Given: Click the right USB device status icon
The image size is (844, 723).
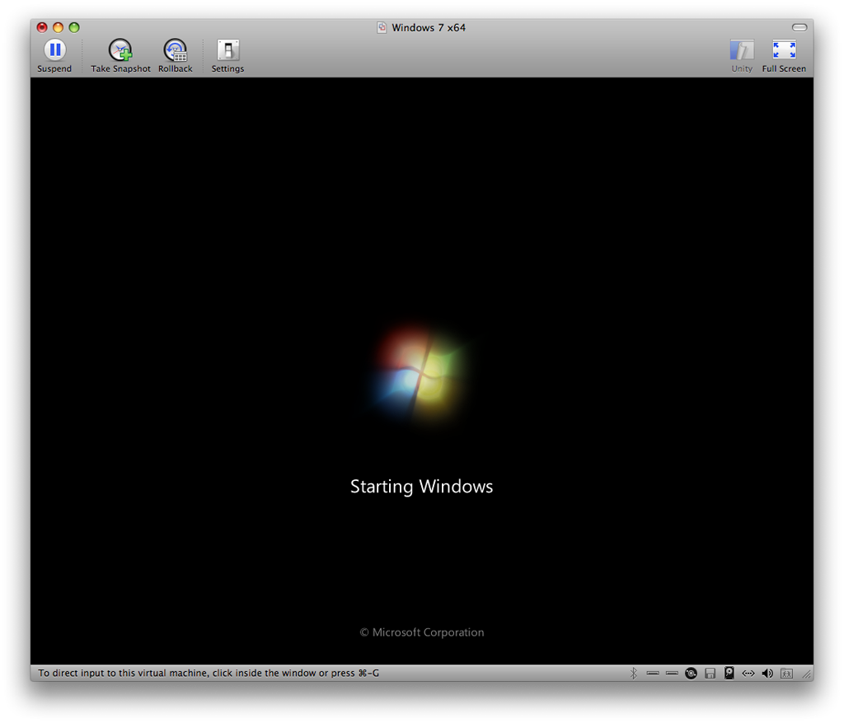Looking at the screenshot, I should click(672, 673).
